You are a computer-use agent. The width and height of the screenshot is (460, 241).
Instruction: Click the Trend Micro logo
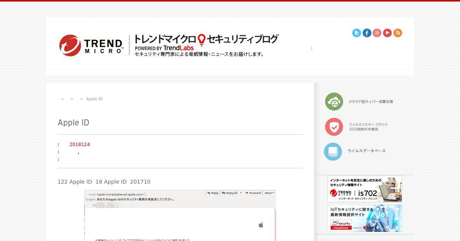click(91, 46)
